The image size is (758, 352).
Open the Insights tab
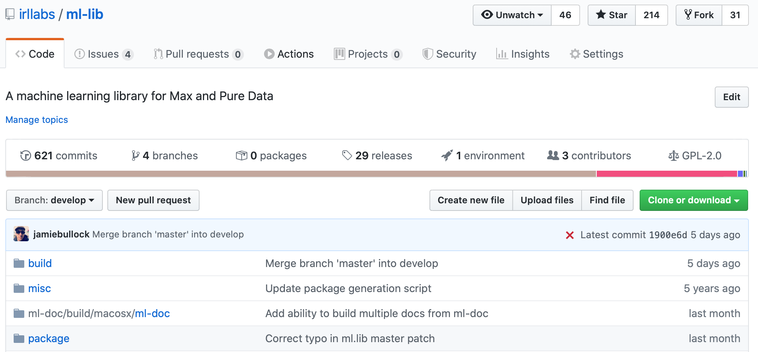coord(523,54)
